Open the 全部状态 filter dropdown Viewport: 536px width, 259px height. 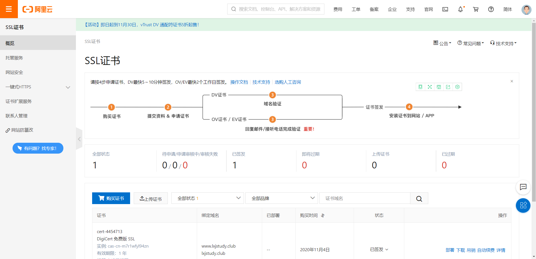coord(207,198)
